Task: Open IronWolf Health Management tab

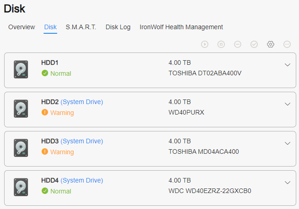Action: click(x=181, y=27)
